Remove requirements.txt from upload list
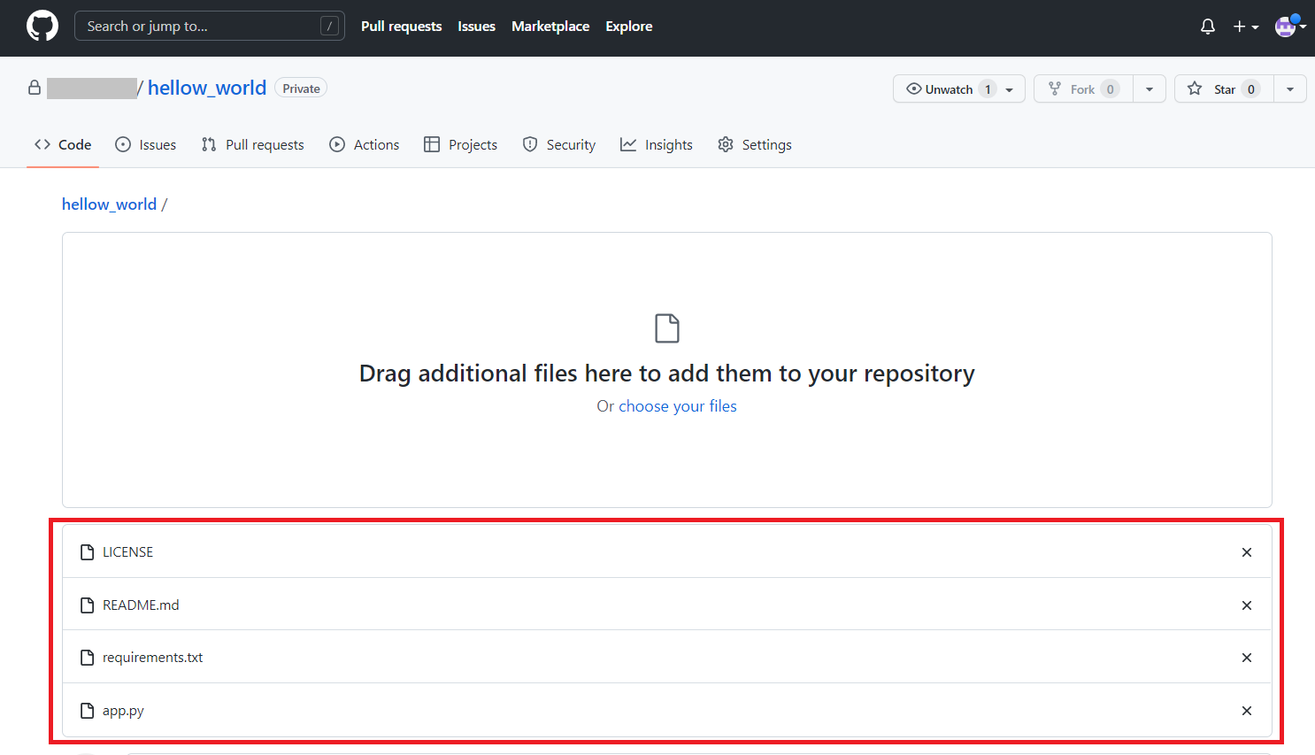Image resolution: width=1315 pixels, height=755 pixels. pyautogui.click(x=1247, y=658)
